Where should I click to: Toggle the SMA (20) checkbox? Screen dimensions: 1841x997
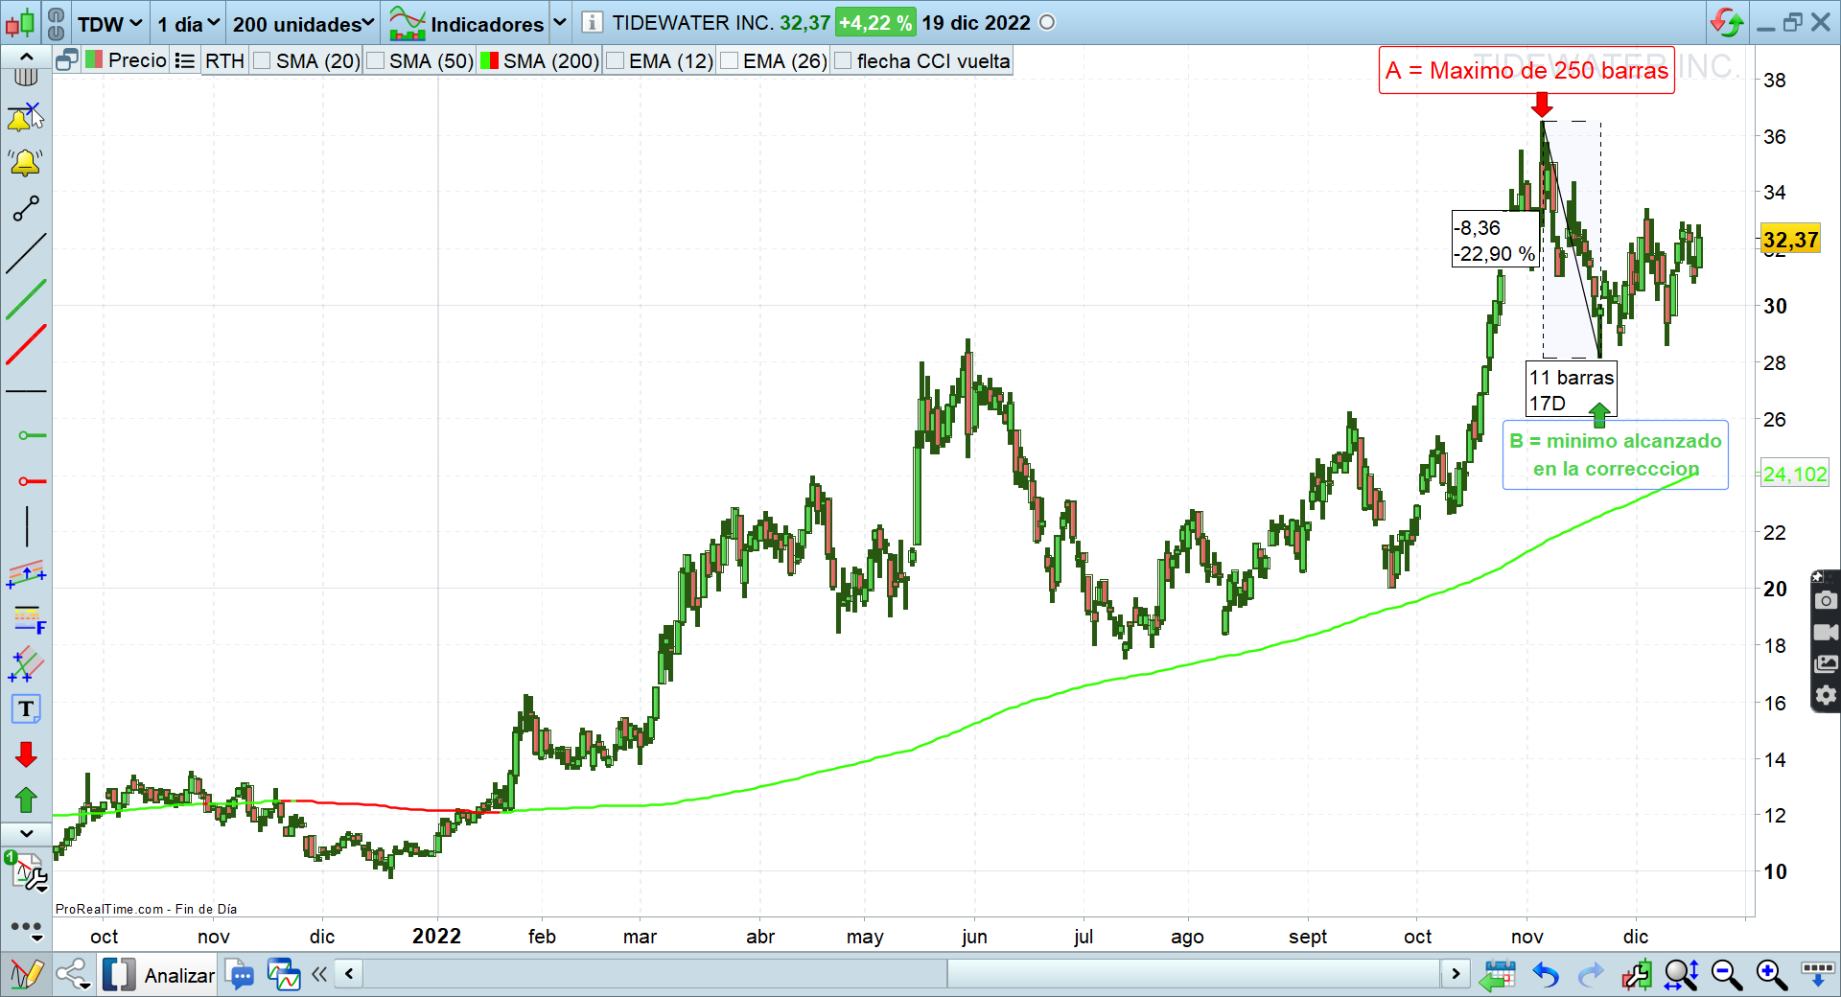pos(262,60)
